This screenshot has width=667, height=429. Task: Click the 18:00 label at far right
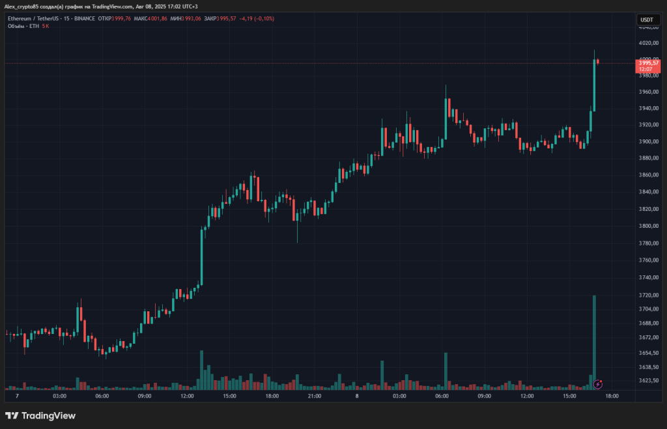[x=612, y=396]
